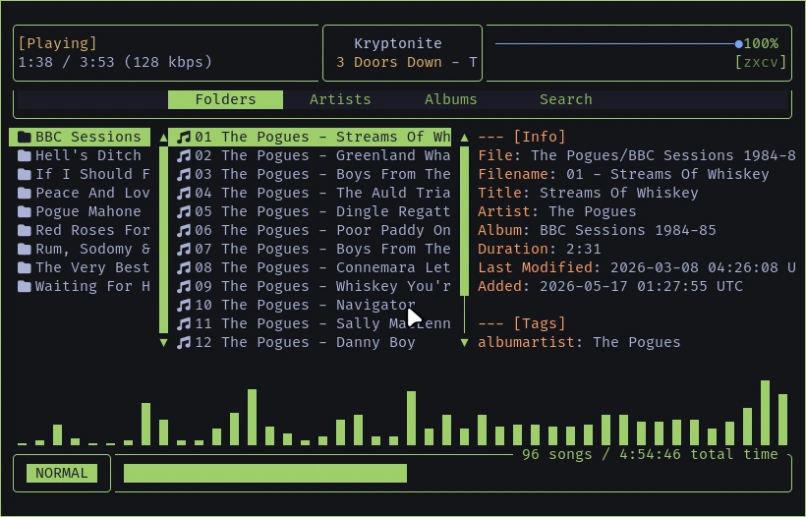Click the albumartist tag line

click(579, 342)
